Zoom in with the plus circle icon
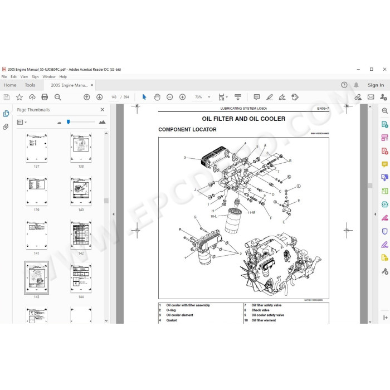The width and height of the screenshot is (390, 390). (183, 97)
